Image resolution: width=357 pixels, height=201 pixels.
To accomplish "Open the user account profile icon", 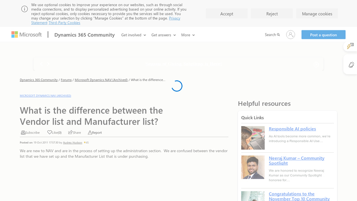I will (291, 35).
